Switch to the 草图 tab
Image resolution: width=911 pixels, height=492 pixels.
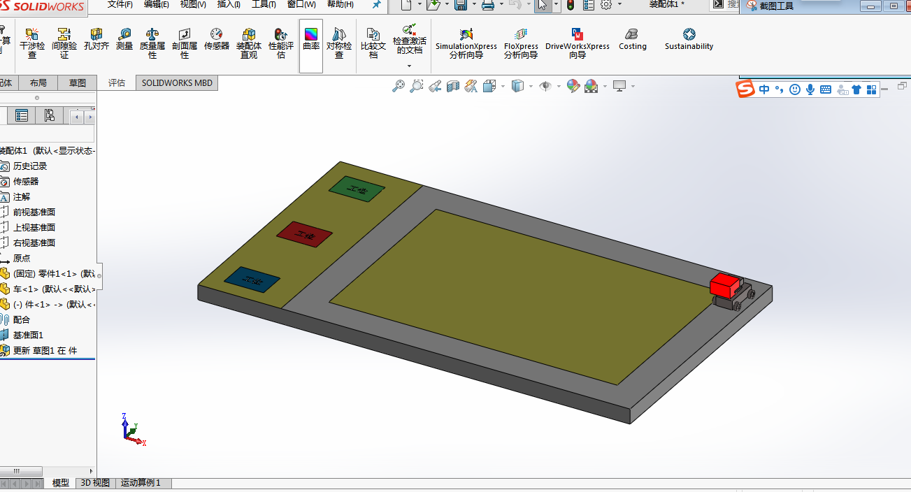coord(77,82)
